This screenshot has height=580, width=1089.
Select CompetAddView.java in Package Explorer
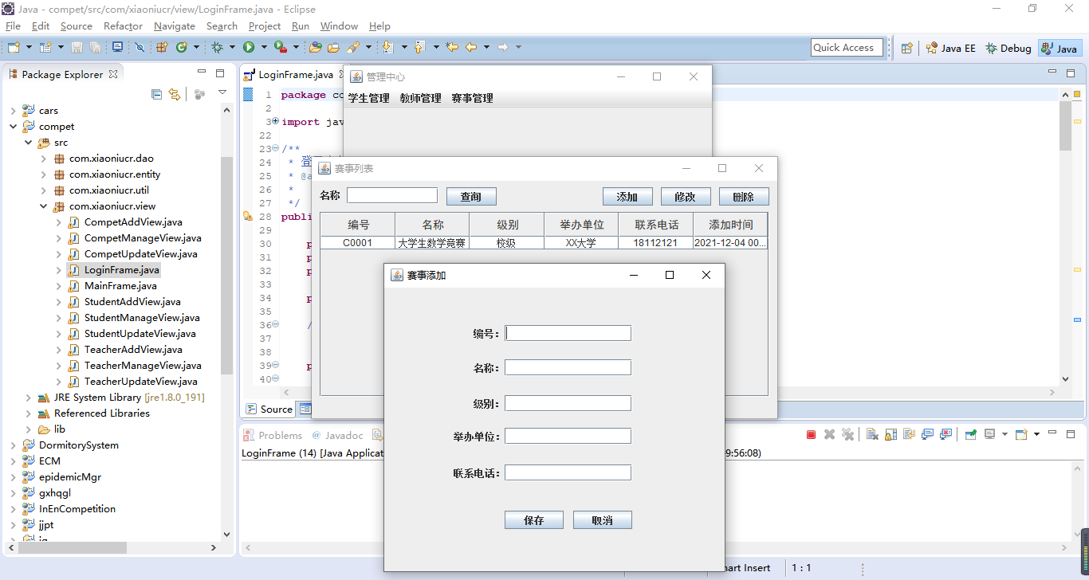coord(133,221)
